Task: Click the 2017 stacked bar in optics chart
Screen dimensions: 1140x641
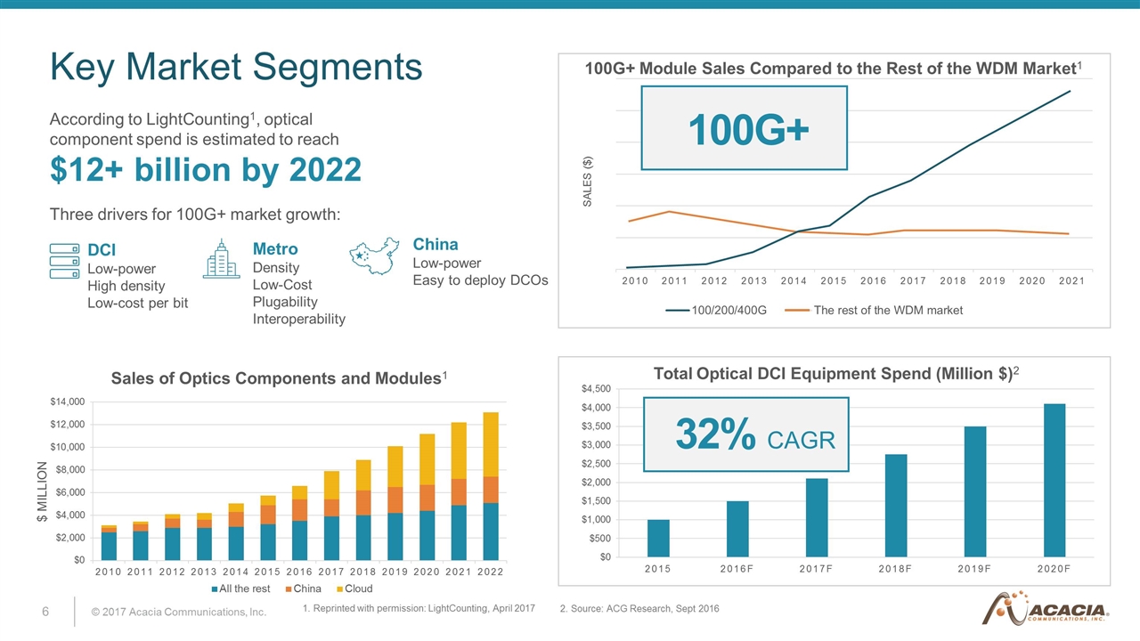Action: 331,515
